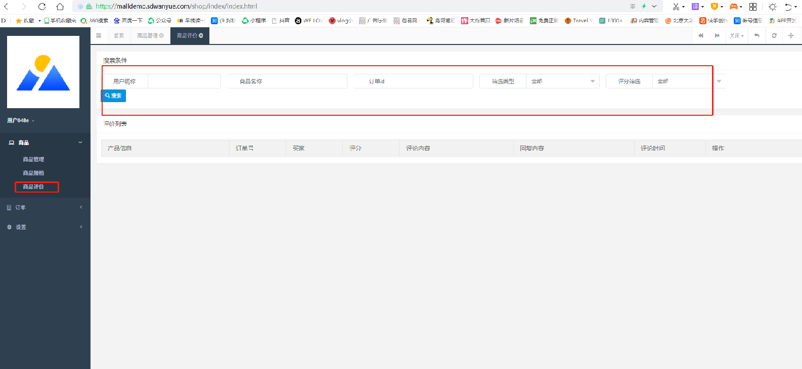Close the 商品管理 tab
Image resolution: width=802 pixels, height=369 pixels.
(x=161, y=35)
